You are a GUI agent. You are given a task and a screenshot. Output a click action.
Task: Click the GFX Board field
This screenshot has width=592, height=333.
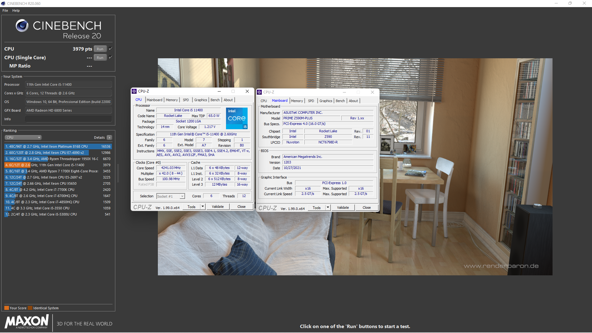point(68,110)
